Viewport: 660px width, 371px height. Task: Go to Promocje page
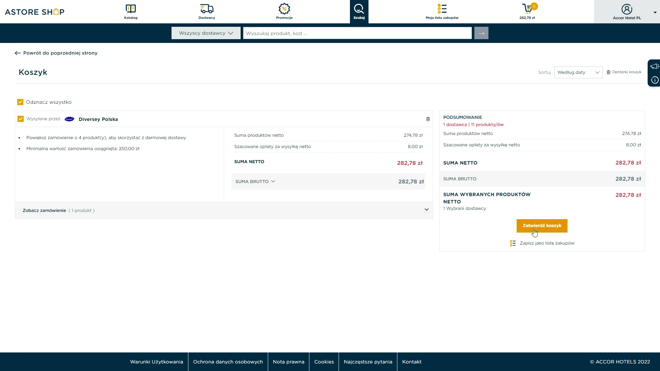(x=284, y=12)
